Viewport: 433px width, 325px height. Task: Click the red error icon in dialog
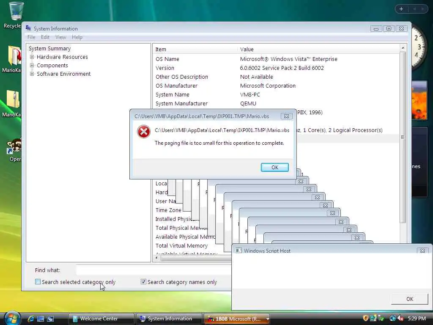pos(144,132)
